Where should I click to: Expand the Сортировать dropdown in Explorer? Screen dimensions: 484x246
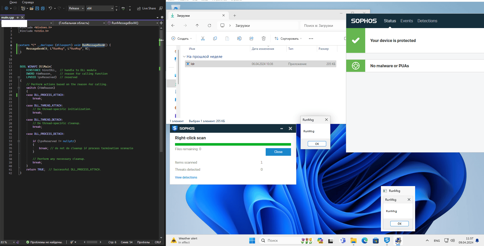click(288, 39)
